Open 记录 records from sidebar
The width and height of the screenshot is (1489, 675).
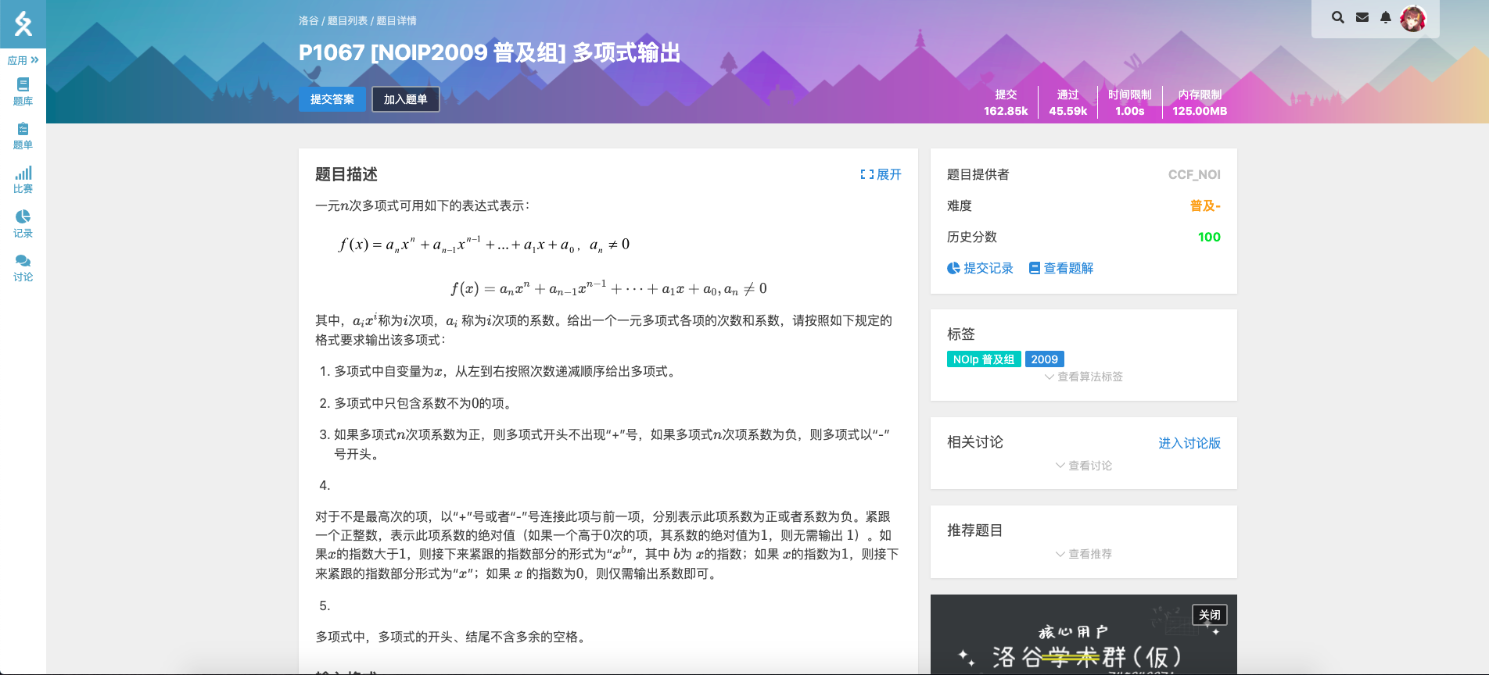coord(23,223)
